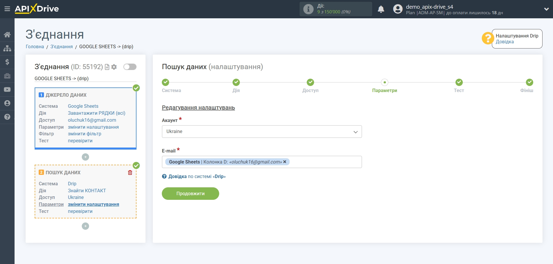Add a block after data search
Image resolution: width=553 pixels, height=264 pixels.
point(85,226)
